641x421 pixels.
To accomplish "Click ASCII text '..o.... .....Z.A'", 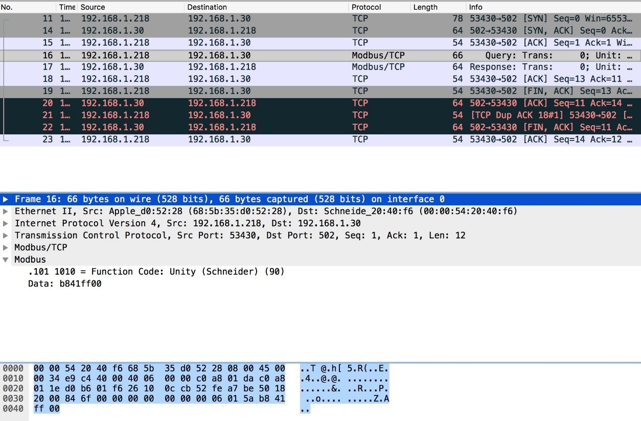I will click(x=345, y=399).
